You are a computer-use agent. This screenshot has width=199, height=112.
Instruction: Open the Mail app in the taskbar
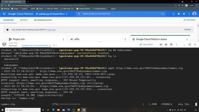[63, 110]
